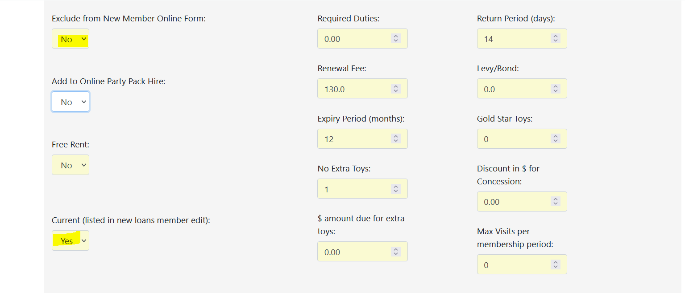The height and width of the screenshot is (293, 685).
Task: Click the No Extra Toys spinner arrows
Action: (x=396, y=189)
